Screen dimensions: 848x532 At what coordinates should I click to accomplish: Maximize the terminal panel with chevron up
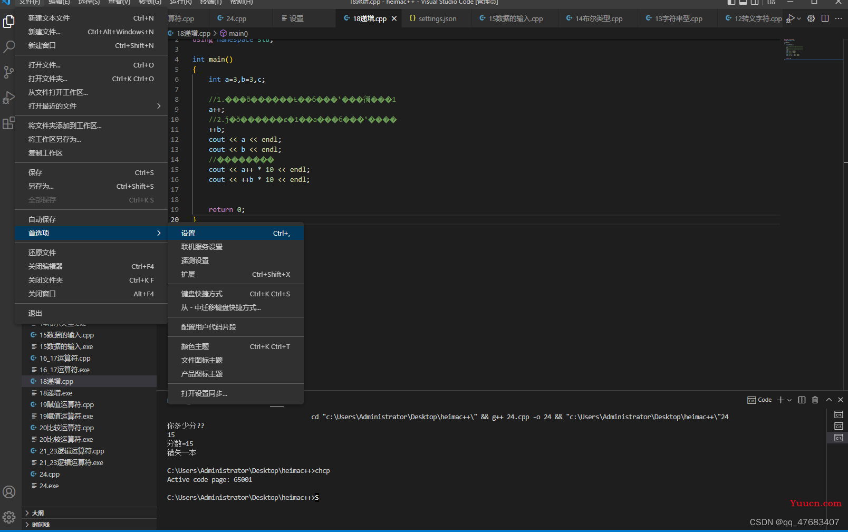tap(828, 400)
